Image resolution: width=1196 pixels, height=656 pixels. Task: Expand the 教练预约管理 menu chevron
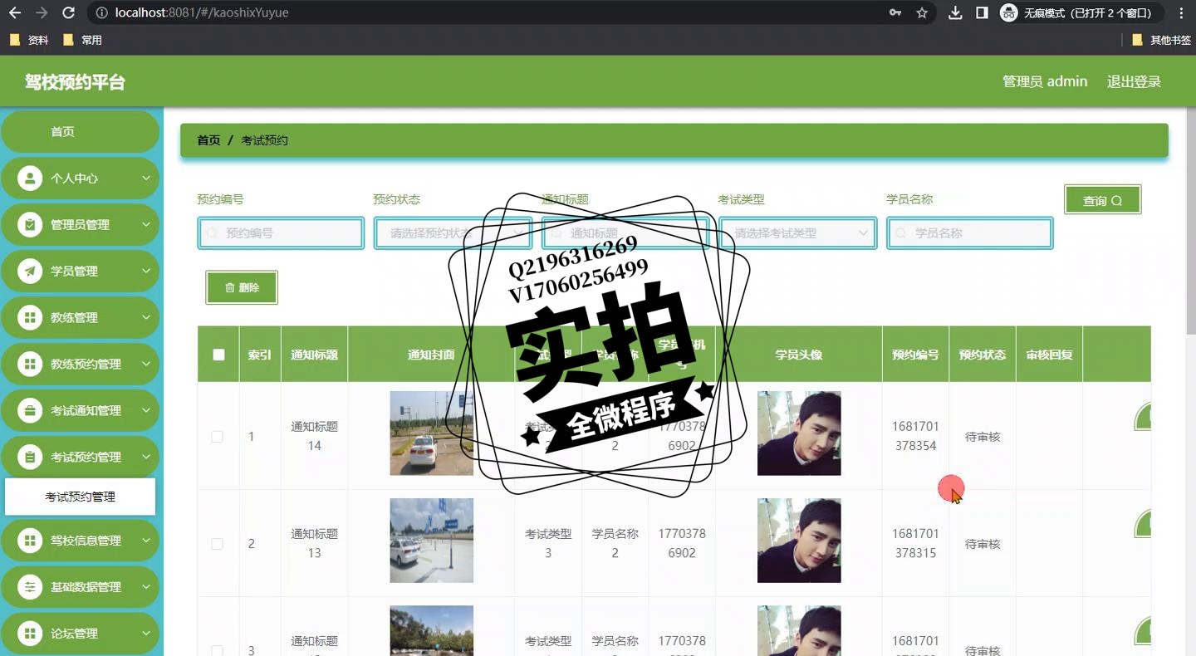coord(146,365)
